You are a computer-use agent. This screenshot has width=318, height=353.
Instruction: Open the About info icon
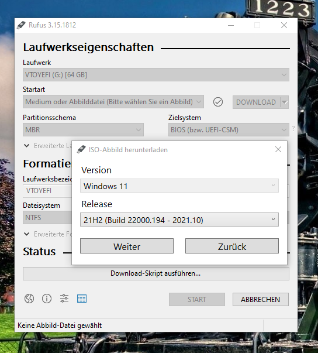(x=47, y=299)
